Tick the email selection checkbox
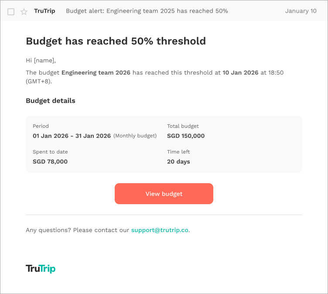The width and height of the screenshot is (328, 294). (11, 12)
